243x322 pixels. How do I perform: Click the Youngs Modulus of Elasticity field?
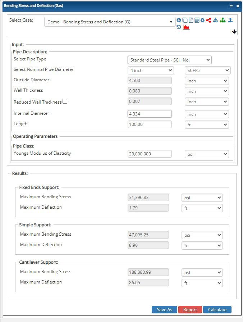[150, 154]
